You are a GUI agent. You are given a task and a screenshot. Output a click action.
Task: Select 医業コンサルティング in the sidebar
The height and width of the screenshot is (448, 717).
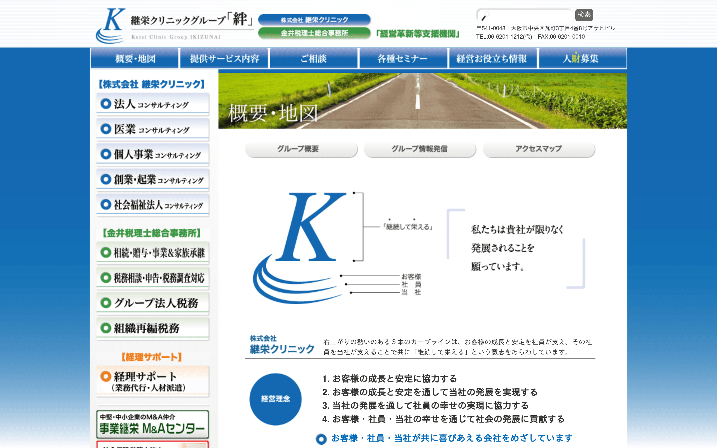tap(153, 129)
